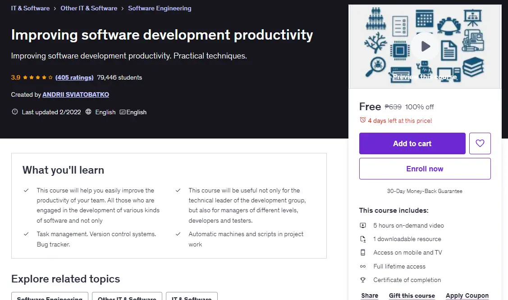Viewport: 508px width, 300px height.
Task: Click Apply Coupon link
Action: [x=467, y=296]
